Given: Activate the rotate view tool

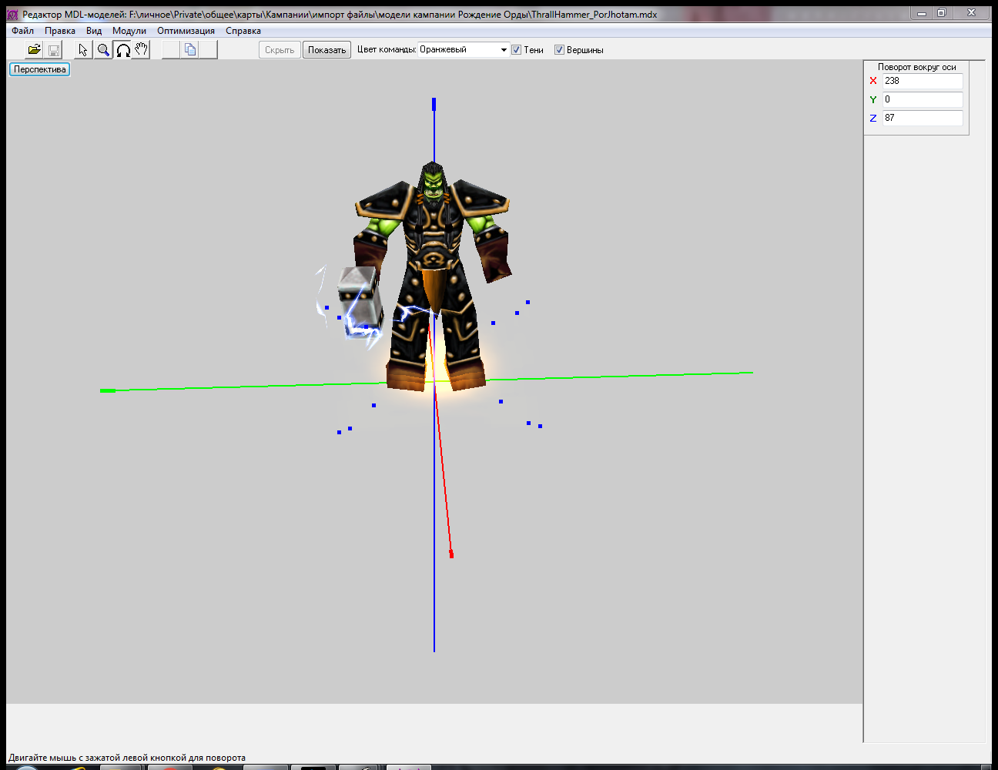Looking at the screenshot, I should (123, 50).
